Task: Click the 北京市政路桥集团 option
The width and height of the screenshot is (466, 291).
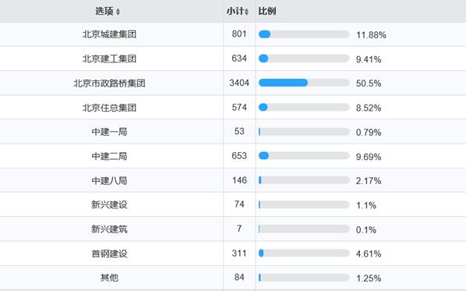Action: 109,83
